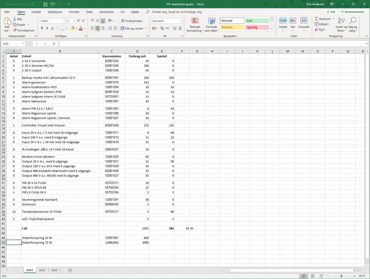Image resolution: width=370 pixels, height=279 pixels.
Task: Toggle the Automatisk lagring autosave switch
Action: pyautogui.click(x=36, y=4)
